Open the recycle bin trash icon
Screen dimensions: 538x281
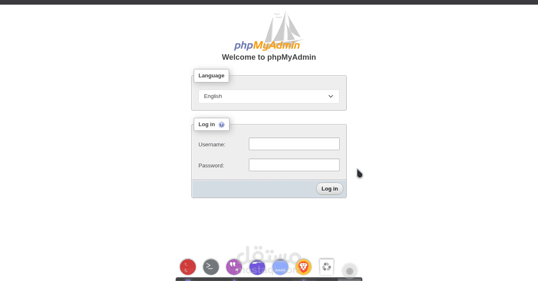click(327, 267)
